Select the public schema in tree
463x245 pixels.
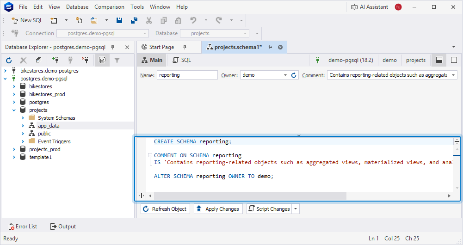(x=44, y=134)
